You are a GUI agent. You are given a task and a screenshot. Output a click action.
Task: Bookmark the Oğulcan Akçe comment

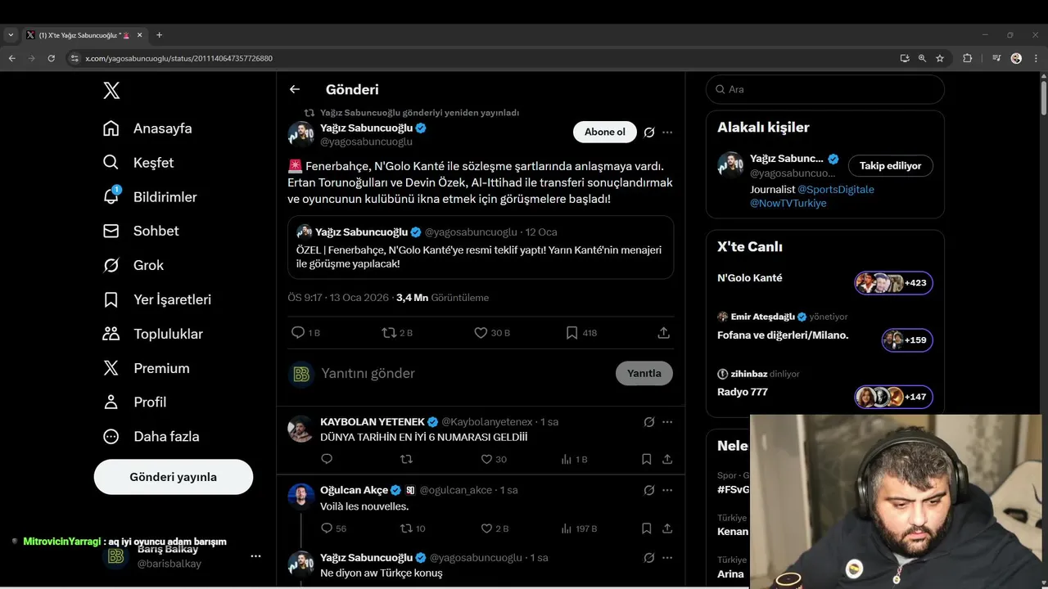coord(647,529)
